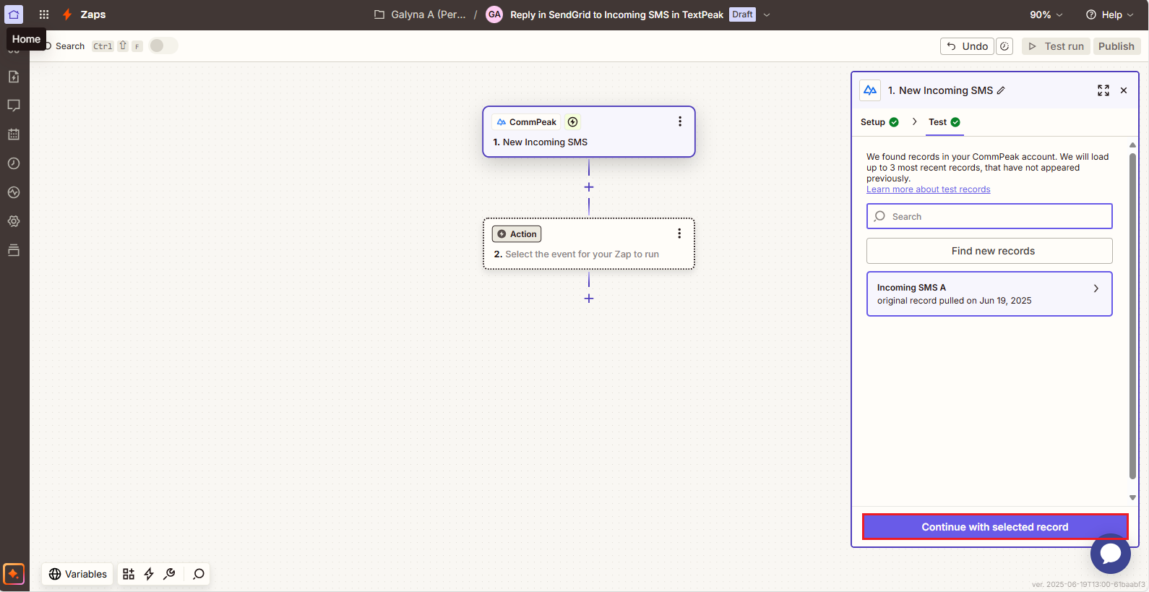This screenshot has width=1149, height=592.
Task: Click the scroll down arrow in panel
Action: click(1132, 497)
